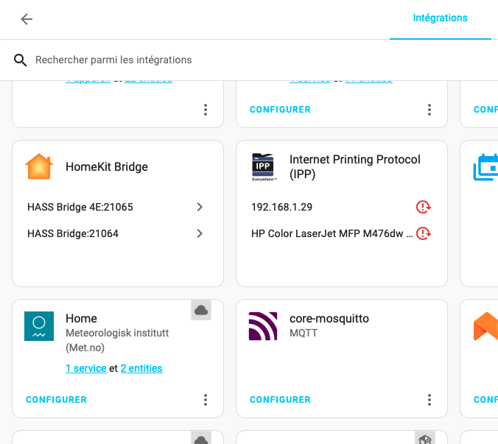
Task: Open HASS Bridge:21064 entry
Action: click(x=118, y=233)
